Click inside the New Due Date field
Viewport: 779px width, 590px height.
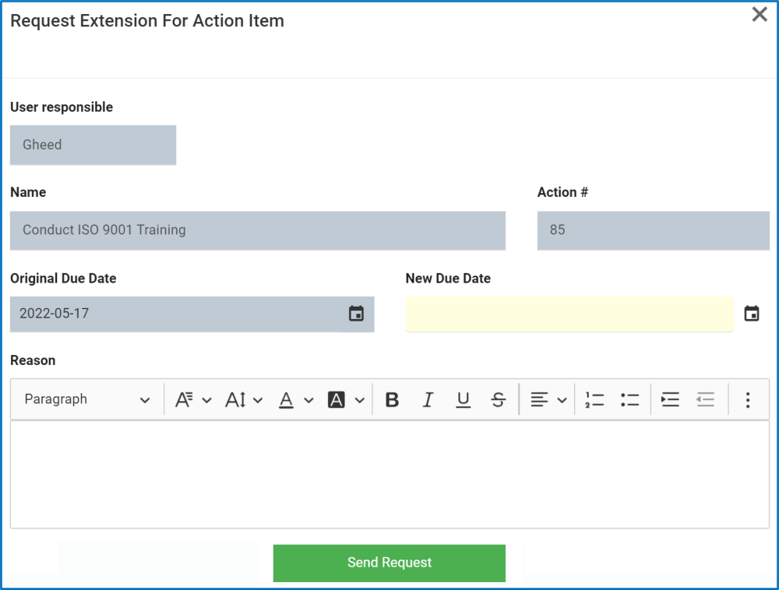(x=569, y=313)
